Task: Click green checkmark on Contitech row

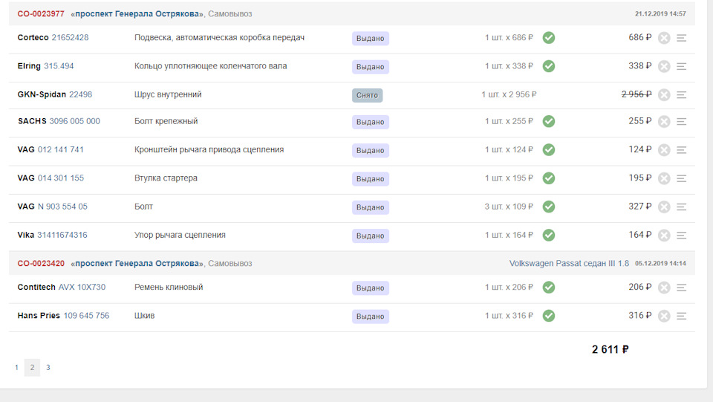Action: click(548, 288)
